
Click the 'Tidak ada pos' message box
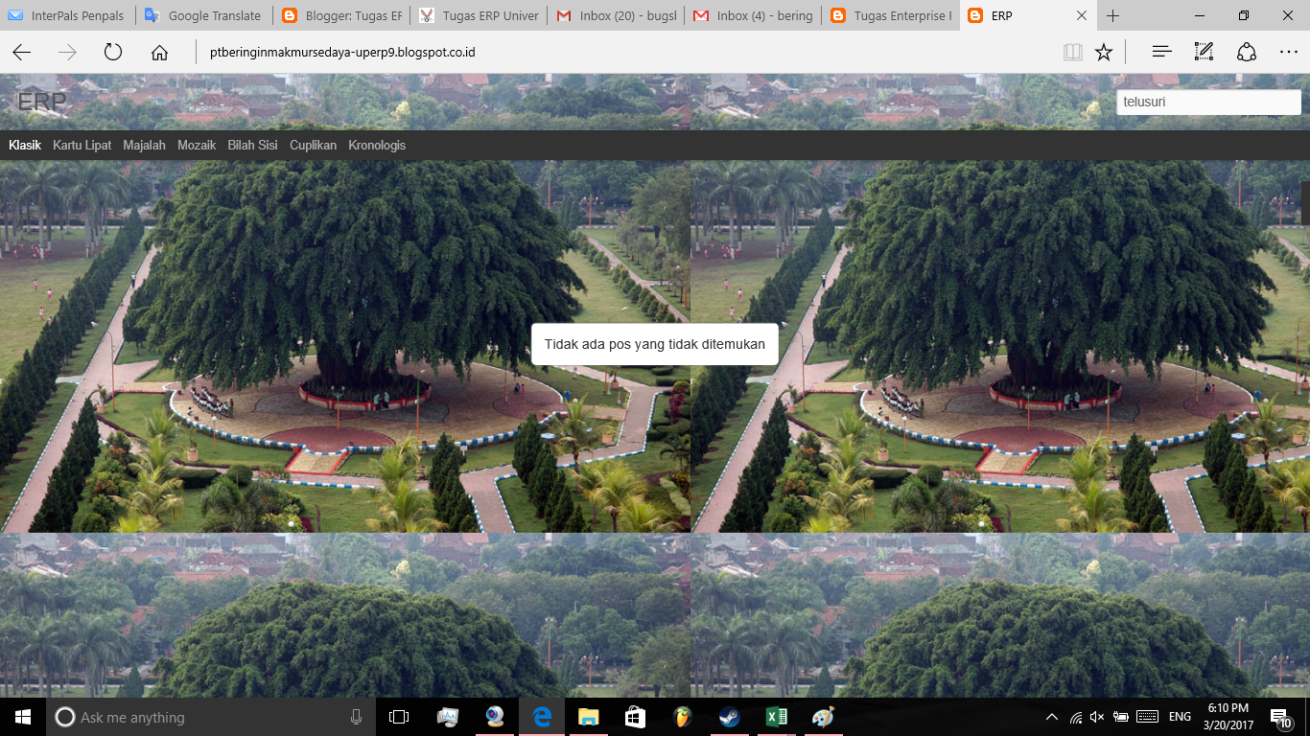pos(654,344)
